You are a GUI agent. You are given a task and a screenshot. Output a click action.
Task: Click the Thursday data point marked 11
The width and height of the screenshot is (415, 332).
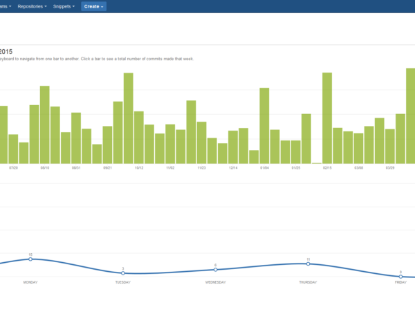tap(308, 264)
